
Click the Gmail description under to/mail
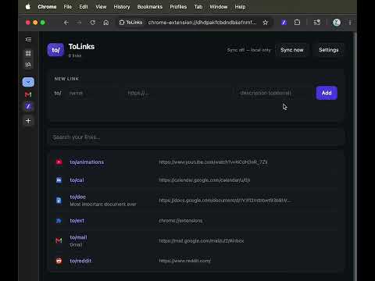[x=76, y=245]
